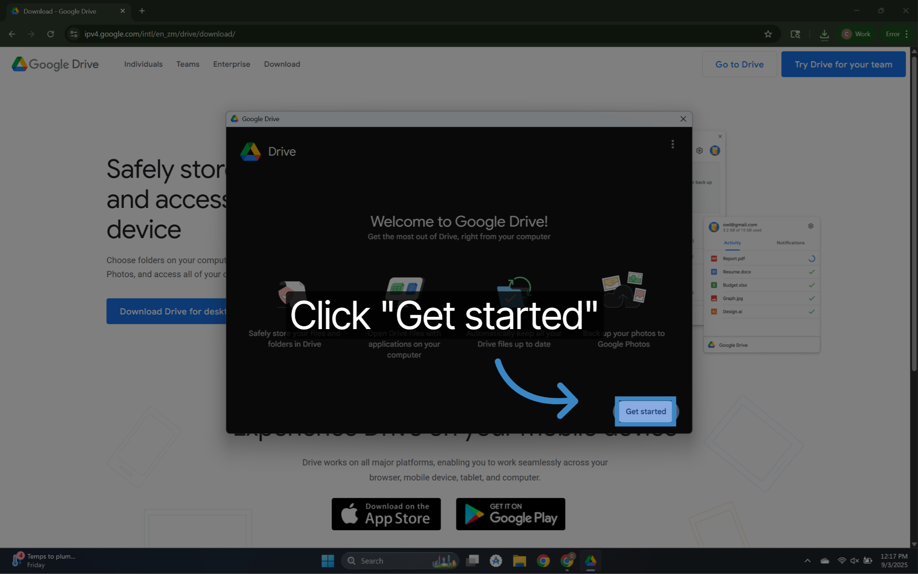Click Back up your photos illustration icon
This screenshot has width=918, height=574.
click(x=624, y=290)
